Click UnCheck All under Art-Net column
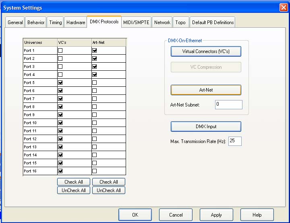Screen dimensions: 290x223 [x=109, y=190]
